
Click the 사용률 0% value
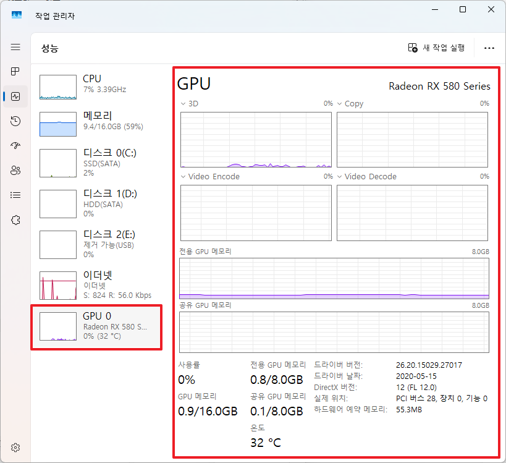[187, 380]
